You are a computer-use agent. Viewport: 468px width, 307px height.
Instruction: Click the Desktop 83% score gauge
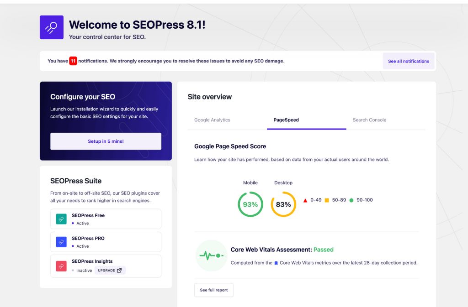(283, 204)
